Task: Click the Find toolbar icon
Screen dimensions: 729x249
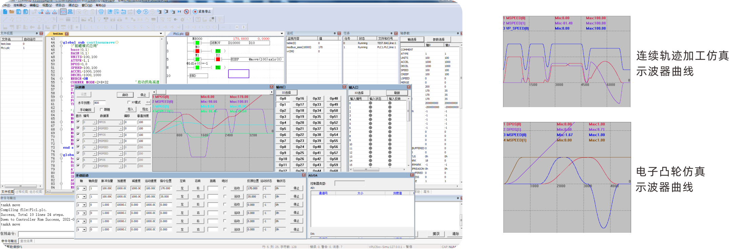Action: click(x=110, y=11)
